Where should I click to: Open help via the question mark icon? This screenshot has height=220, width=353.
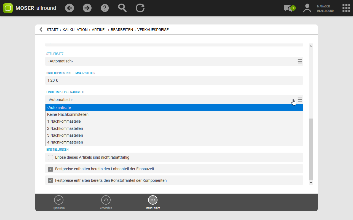(x=105, y=8)
